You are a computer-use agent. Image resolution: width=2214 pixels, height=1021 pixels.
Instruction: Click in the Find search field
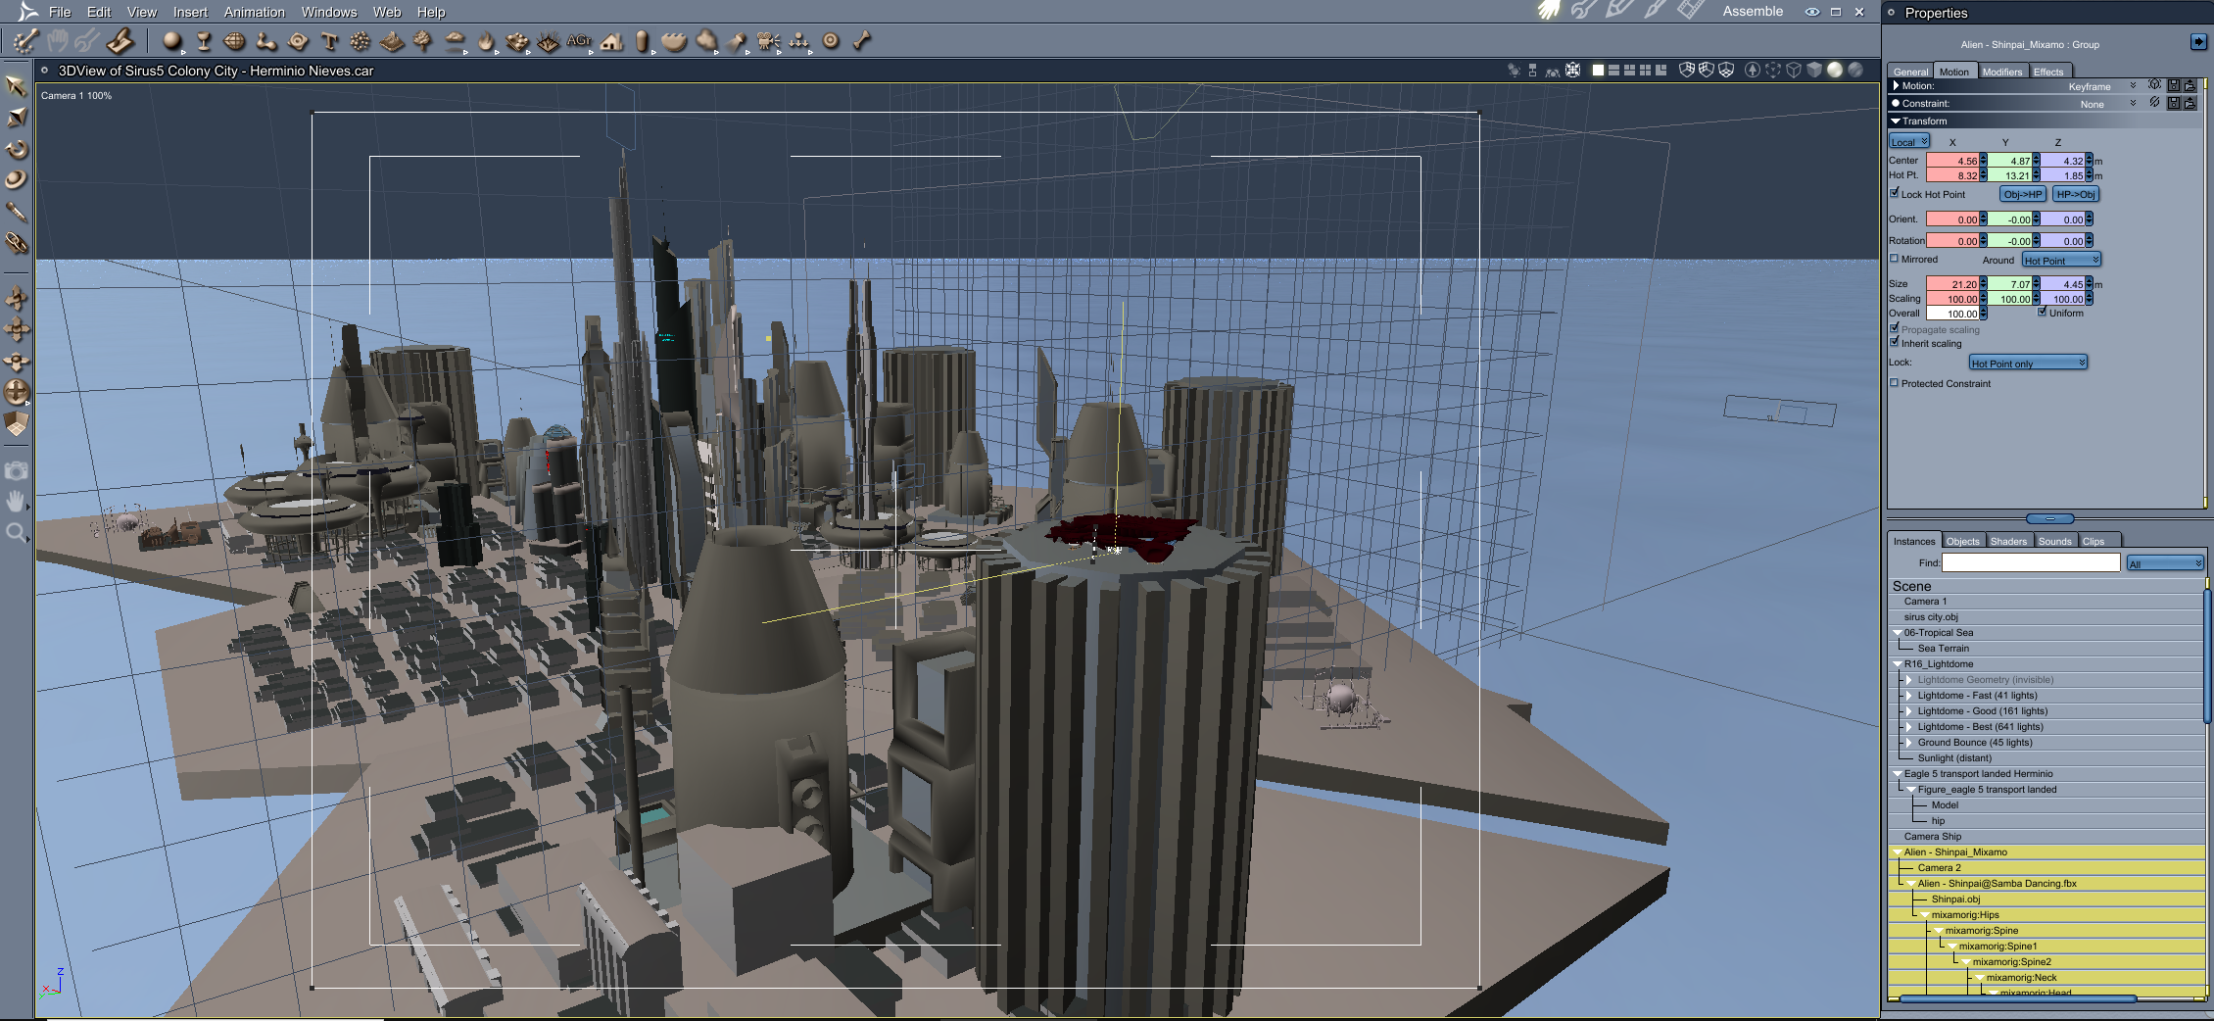(x=2031, y=562)
